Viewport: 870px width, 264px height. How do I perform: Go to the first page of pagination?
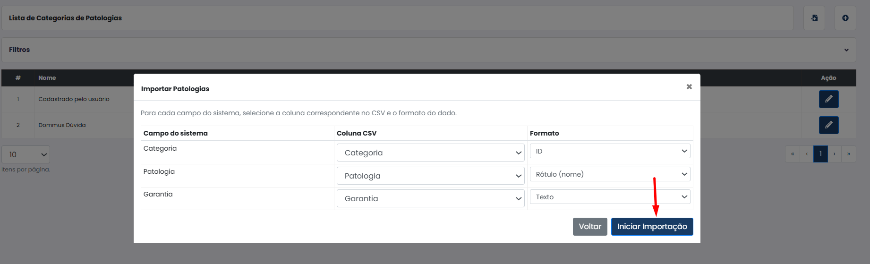click(792, 154)
